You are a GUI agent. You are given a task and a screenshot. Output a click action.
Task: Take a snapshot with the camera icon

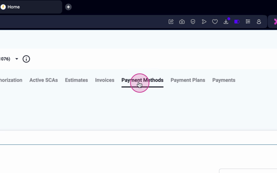[x=182, y=22]
